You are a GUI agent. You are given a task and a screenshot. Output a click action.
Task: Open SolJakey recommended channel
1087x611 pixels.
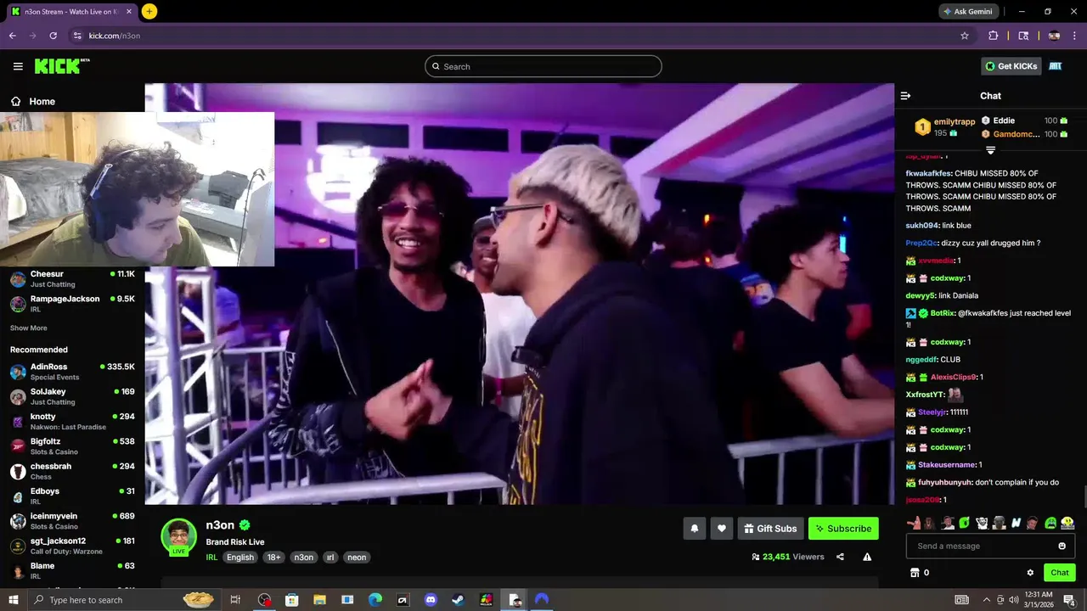click(72, 396)
